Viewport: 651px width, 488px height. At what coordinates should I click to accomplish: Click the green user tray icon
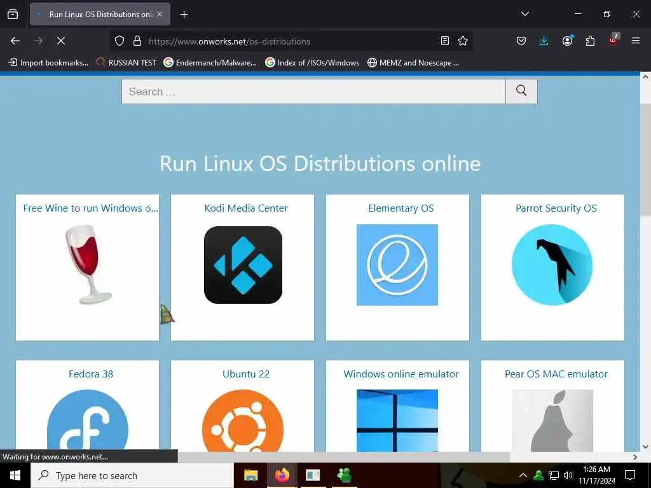(538, 475)
